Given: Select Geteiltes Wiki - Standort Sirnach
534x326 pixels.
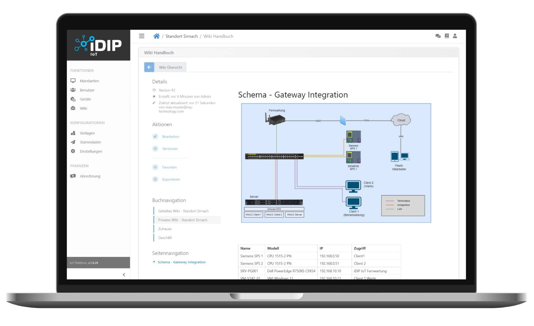Looking at the screenshot, I should pyautogui.click(x=183, y=211).
